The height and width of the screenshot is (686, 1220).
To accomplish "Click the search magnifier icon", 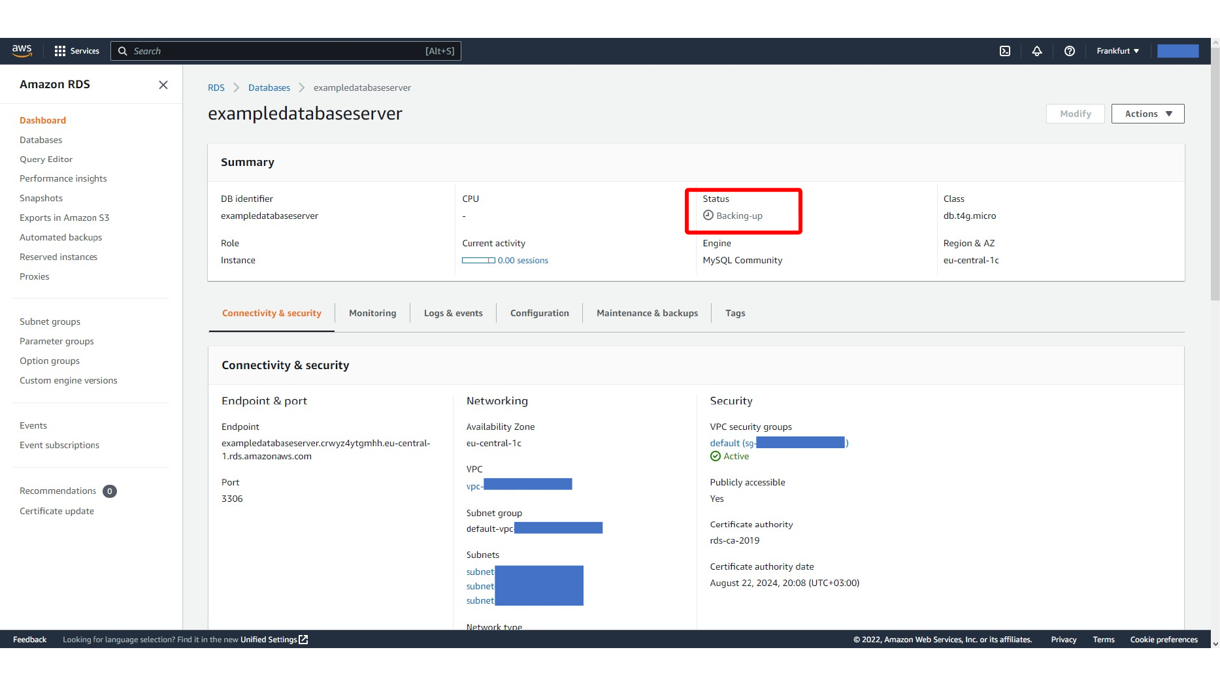I will click(122, 51).
